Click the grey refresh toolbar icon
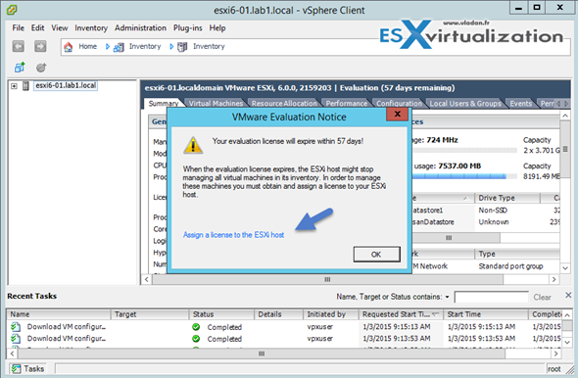The width and height of the screenshot is (578, 378). 41,68
